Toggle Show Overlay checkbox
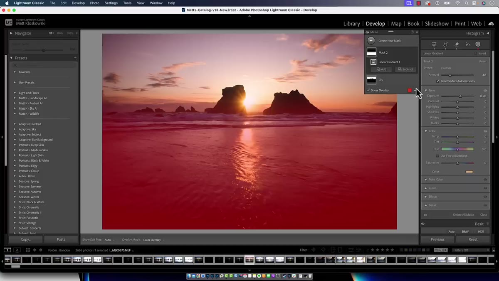 (x=368, y=90)
